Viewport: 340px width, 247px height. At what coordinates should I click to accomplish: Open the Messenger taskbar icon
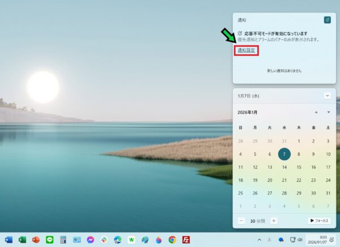pos(91,240)
